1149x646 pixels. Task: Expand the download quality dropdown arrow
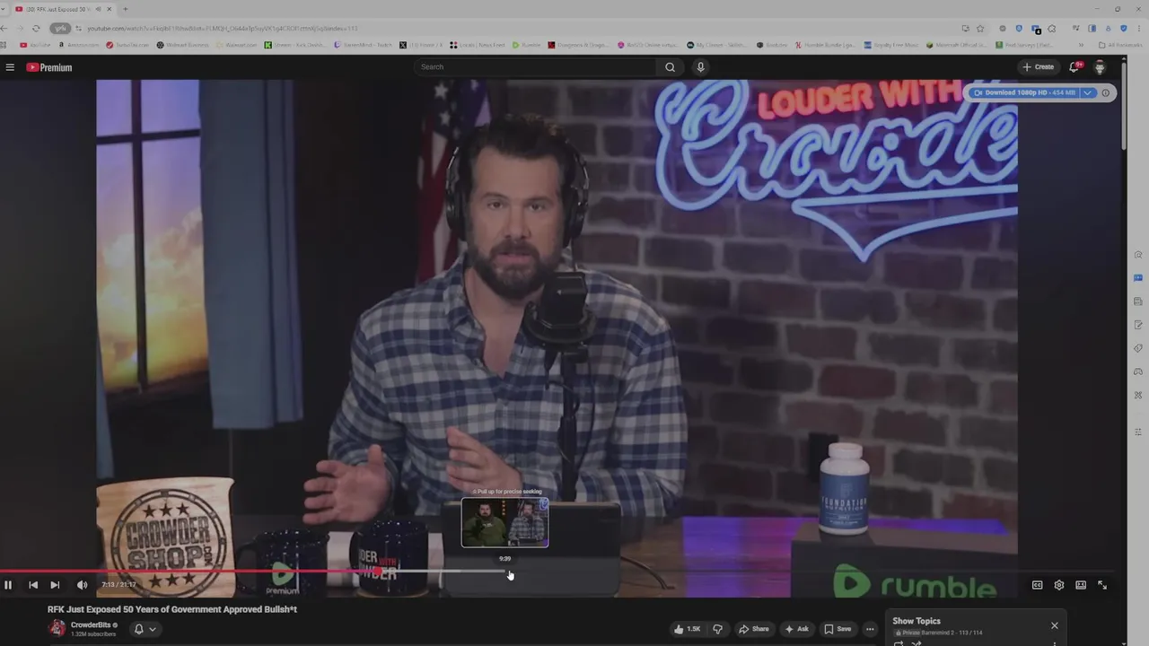tap(1087, 92)
